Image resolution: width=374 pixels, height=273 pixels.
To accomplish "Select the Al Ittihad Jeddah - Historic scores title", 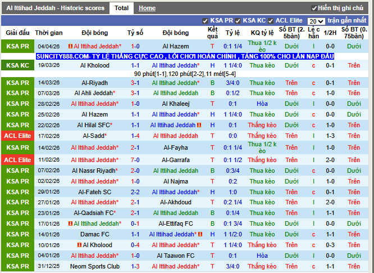I will (x=56, y=8).
